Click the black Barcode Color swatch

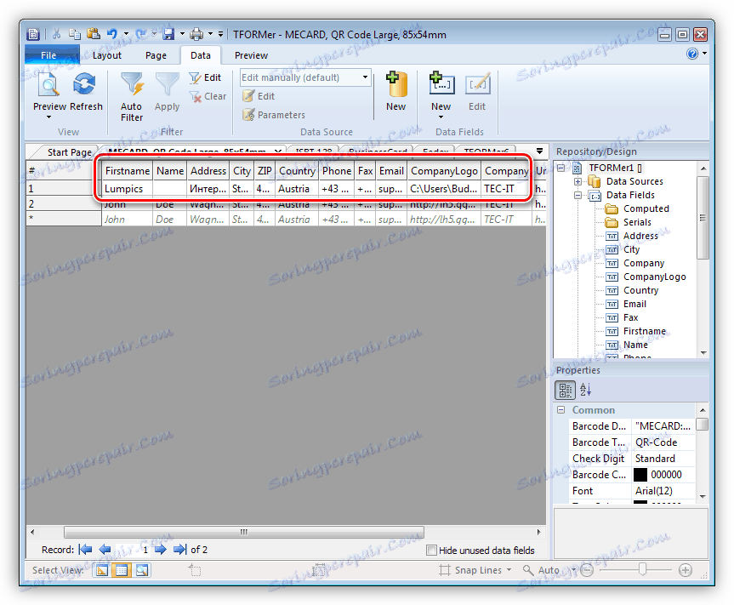tap(640, 475)
